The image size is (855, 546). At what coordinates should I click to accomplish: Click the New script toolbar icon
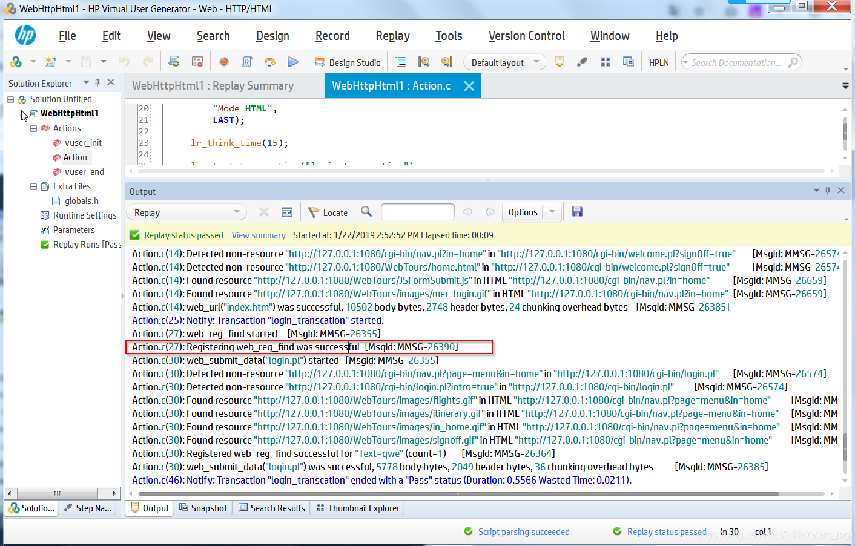click(50, 62)
